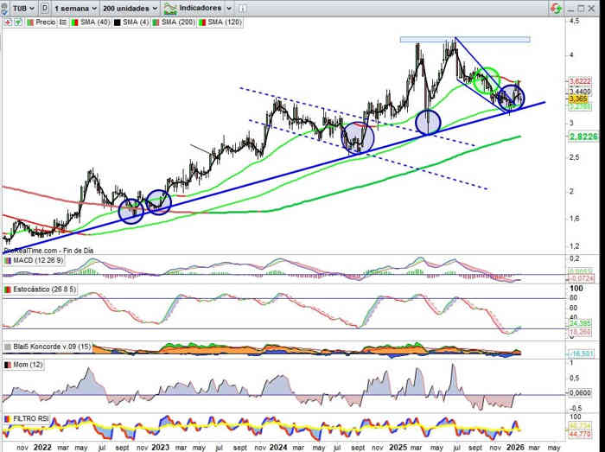Open the MACD (12 26 9) panel label
Image resolution: width=605 pixels, height=452 pixels.
point(35,260)
